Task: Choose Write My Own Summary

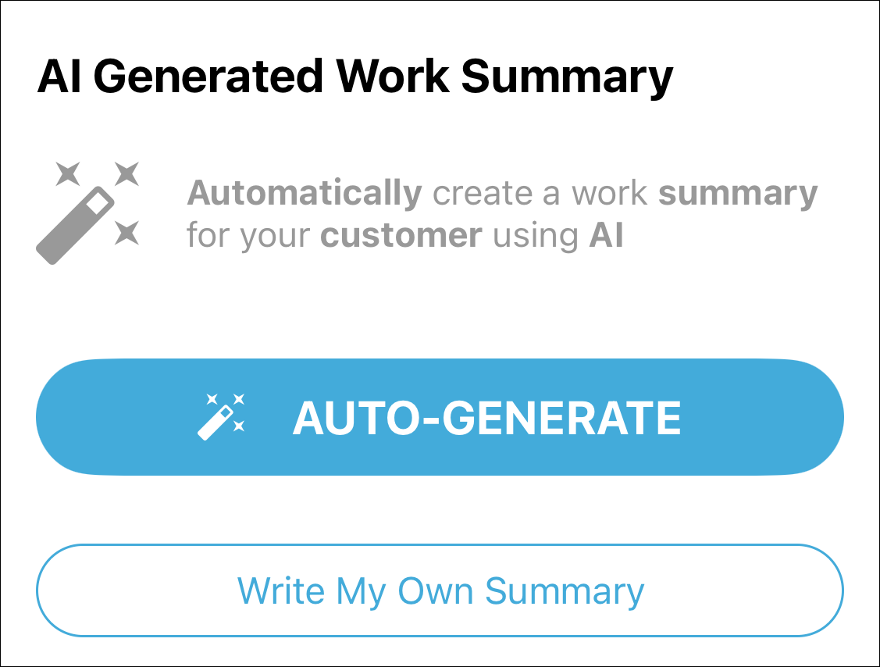Action: tap(440, 590)
